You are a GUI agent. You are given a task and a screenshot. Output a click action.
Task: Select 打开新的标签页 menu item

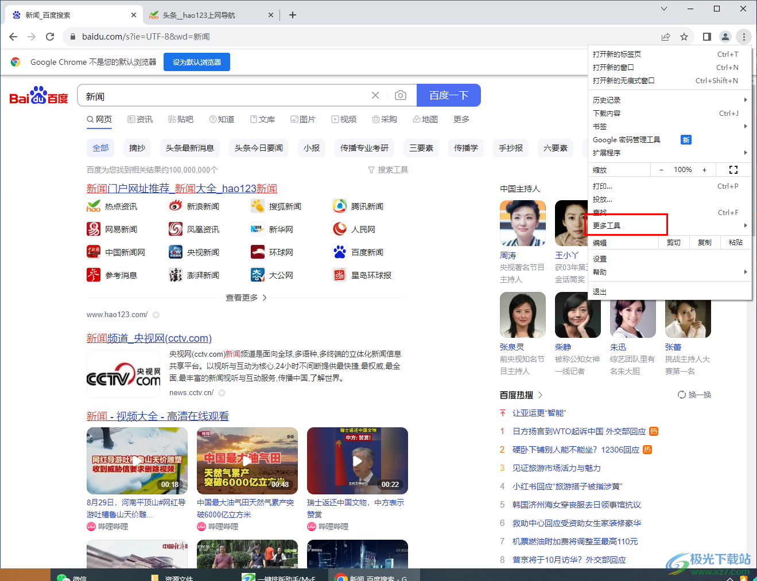pyautogui.click(x=670, y=54)
